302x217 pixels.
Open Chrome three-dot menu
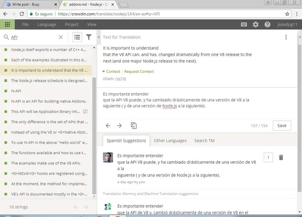click(297, 14)
